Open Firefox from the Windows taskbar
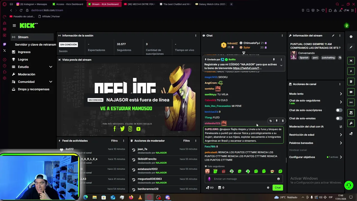 coord(131,197)
